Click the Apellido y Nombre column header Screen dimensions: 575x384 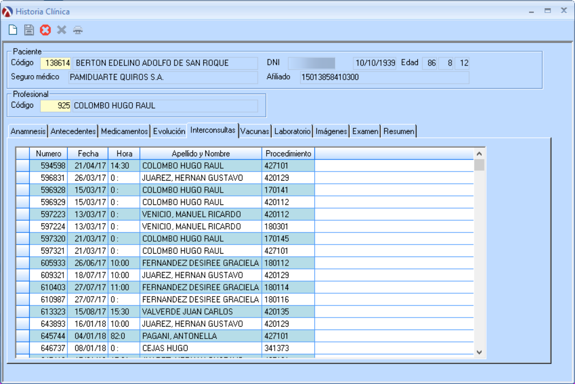click(201, 154)
